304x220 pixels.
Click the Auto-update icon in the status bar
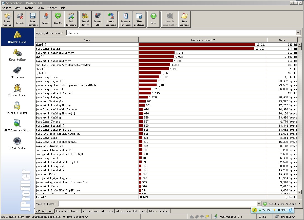(x=216, y=217)
